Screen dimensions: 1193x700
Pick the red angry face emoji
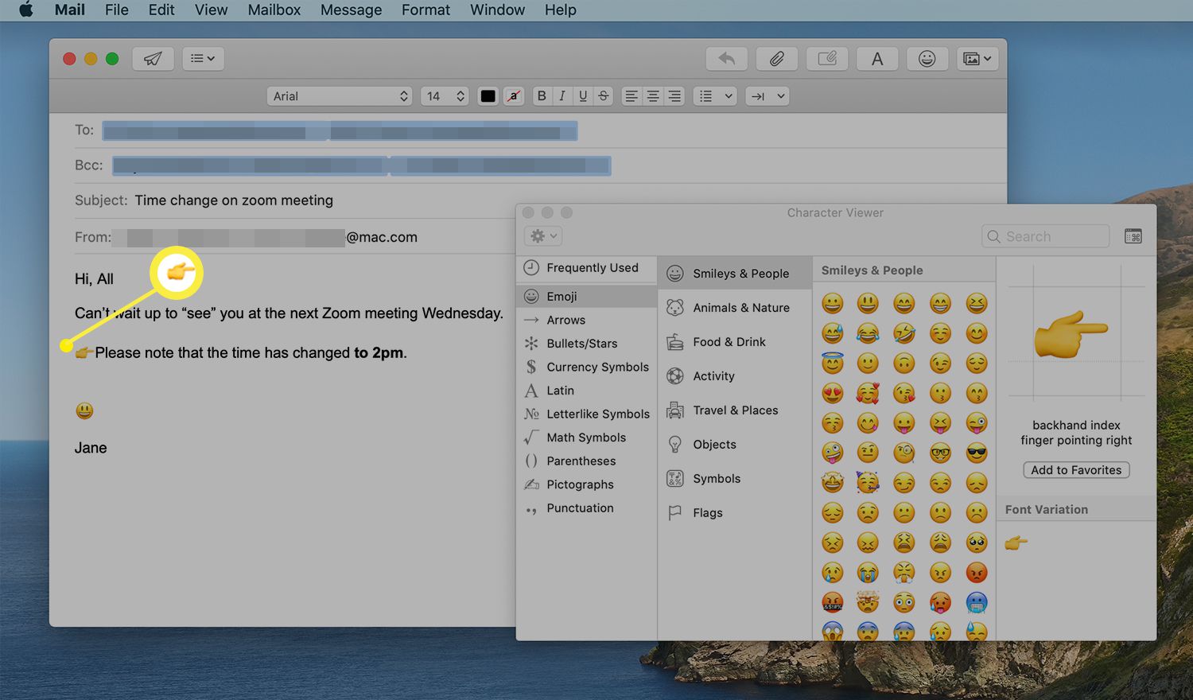977,573
